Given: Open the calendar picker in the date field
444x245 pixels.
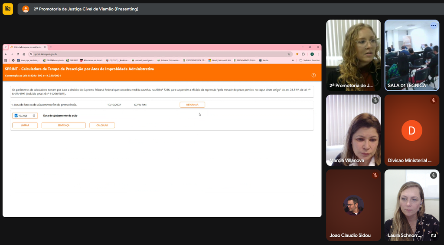Looking at the screenshot, I should (x=34, y=116).
